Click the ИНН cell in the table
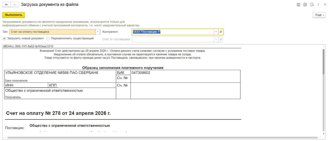 click(26, 85)
